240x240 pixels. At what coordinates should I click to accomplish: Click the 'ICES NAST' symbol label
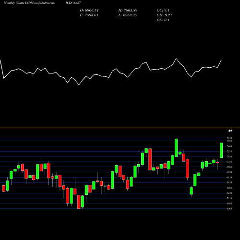click(73, 3)
